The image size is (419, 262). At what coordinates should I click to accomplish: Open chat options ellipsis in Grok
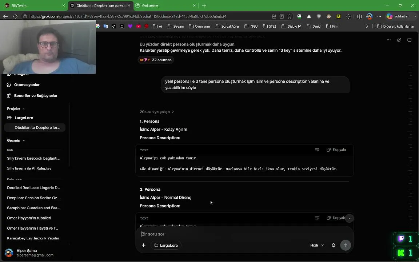pyautogui.click(x=389, y=40)
